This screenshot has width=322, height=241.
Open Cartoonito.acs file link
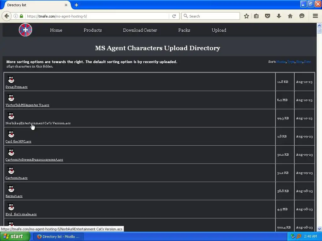[x=16, y=178]
